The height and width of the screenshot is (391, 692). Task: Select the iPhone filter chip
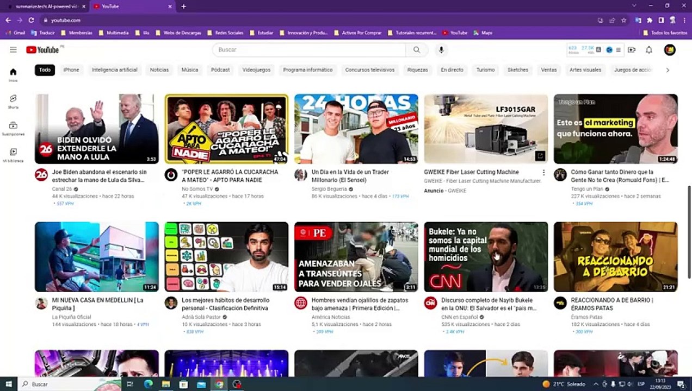click(71, 70)
